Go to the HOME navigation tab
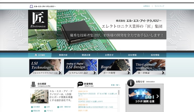The height and width of the screenshot is (112, 194). pyautogui.click(x=40, y=55)
